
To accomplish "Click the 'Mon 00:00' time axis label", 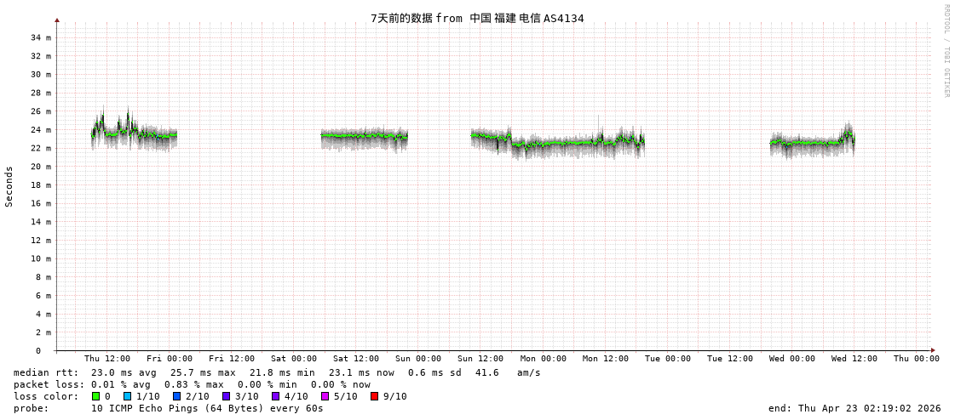I will [x=544, y=359].
